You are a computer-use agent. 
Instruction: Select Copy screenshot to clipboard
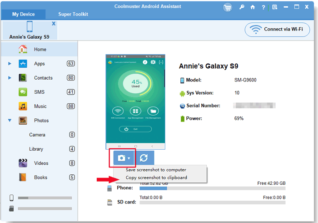(x=156, y=177)
